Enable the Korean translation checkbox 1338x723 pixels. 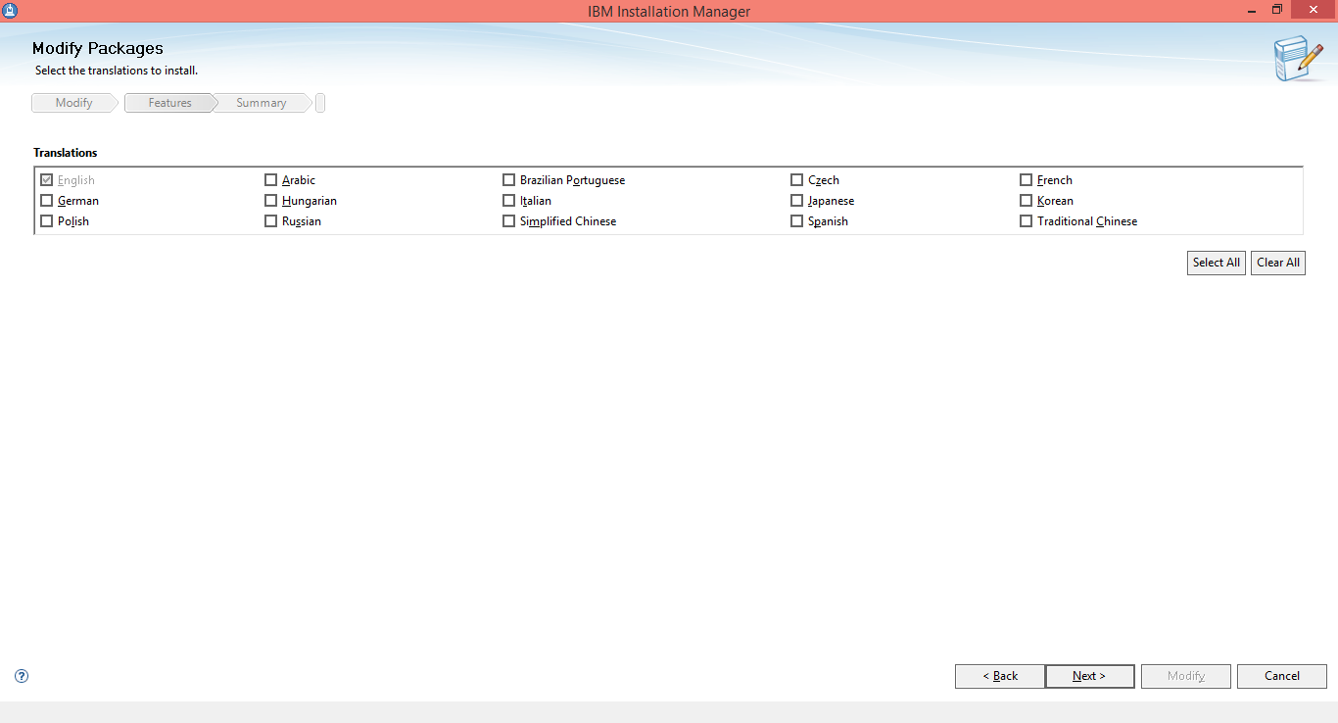click(x=1027, y=201)
